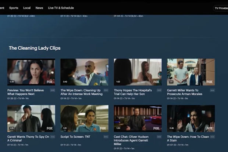The width and height of the screenshot is (228, 152).
Task: Open options for Preview: You Won't Believe clip
Action: pos(53,91)
